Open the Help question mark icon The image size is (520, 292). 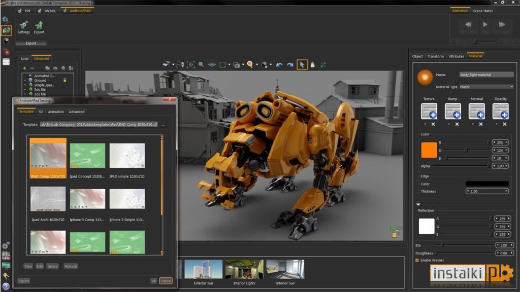(x=6, y=286)
